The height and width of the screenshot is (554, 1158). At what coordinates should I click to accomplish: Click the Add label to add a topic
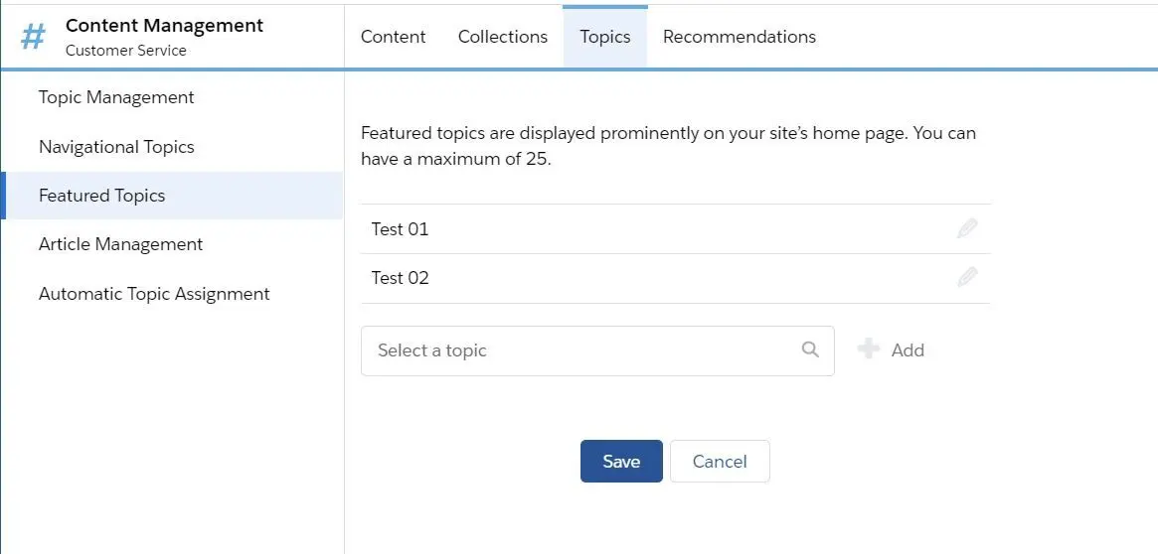click(x=908, y=350)
